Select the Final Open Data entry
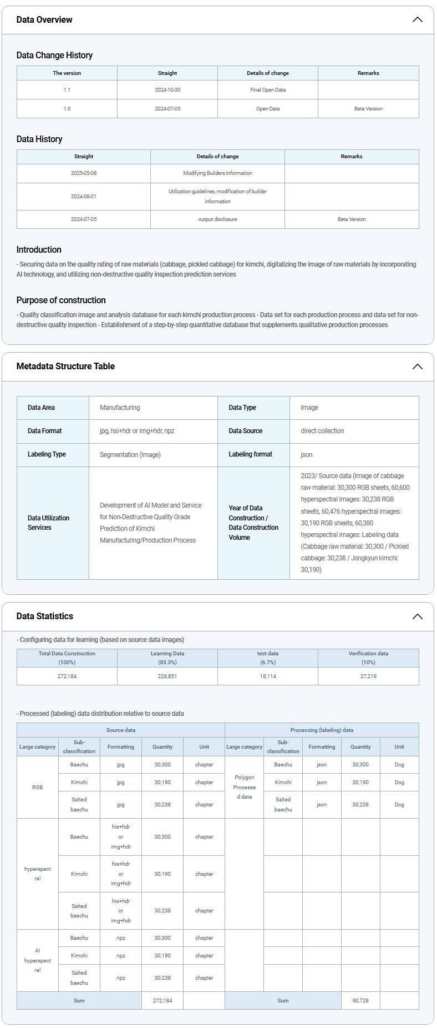437x1028 pixels. tap(268, 90)
